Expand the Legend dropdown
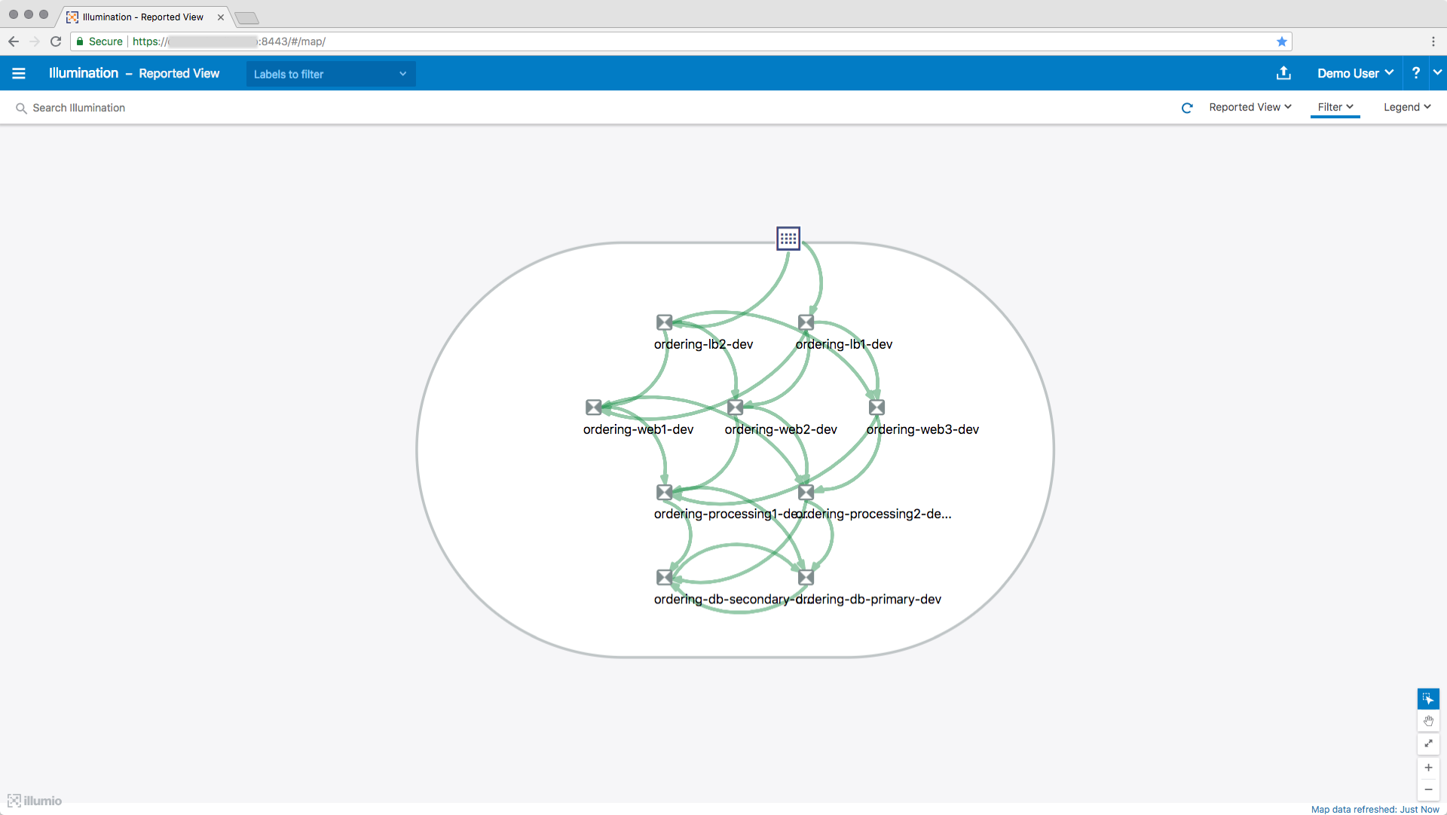The height and width of the screenshot is (815, 1447). coord(1407,107)
